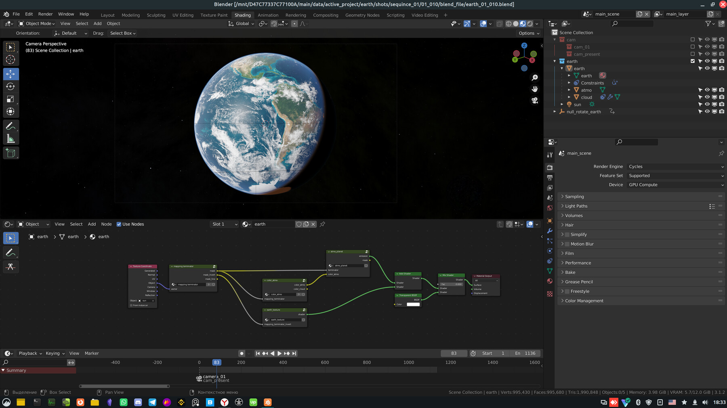Disable the Use Nodes checkbox
Viewport: 727px width, 408px height.
[119, 224]
